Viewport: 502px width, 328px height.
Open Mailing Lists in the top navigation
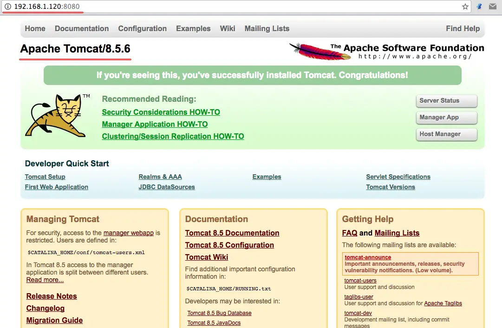click(267, 28)
